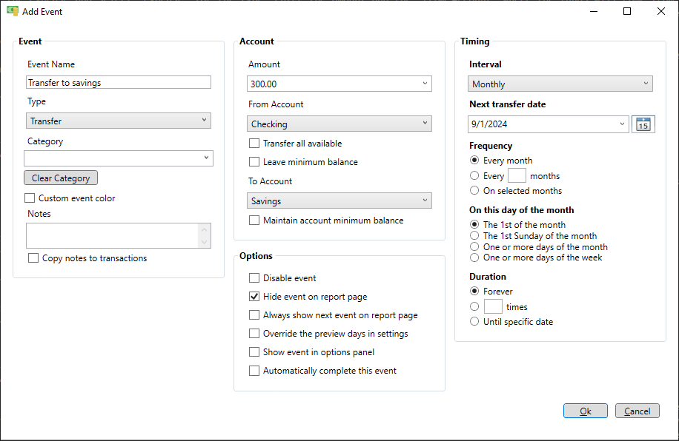
Task: Select On selected months radio
Action: 474,190
